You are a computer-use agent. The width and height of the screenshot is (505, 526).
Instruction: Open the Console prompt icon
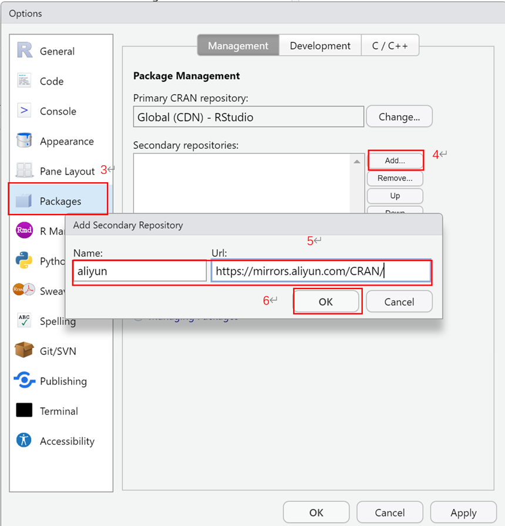[x=24, y=110]
